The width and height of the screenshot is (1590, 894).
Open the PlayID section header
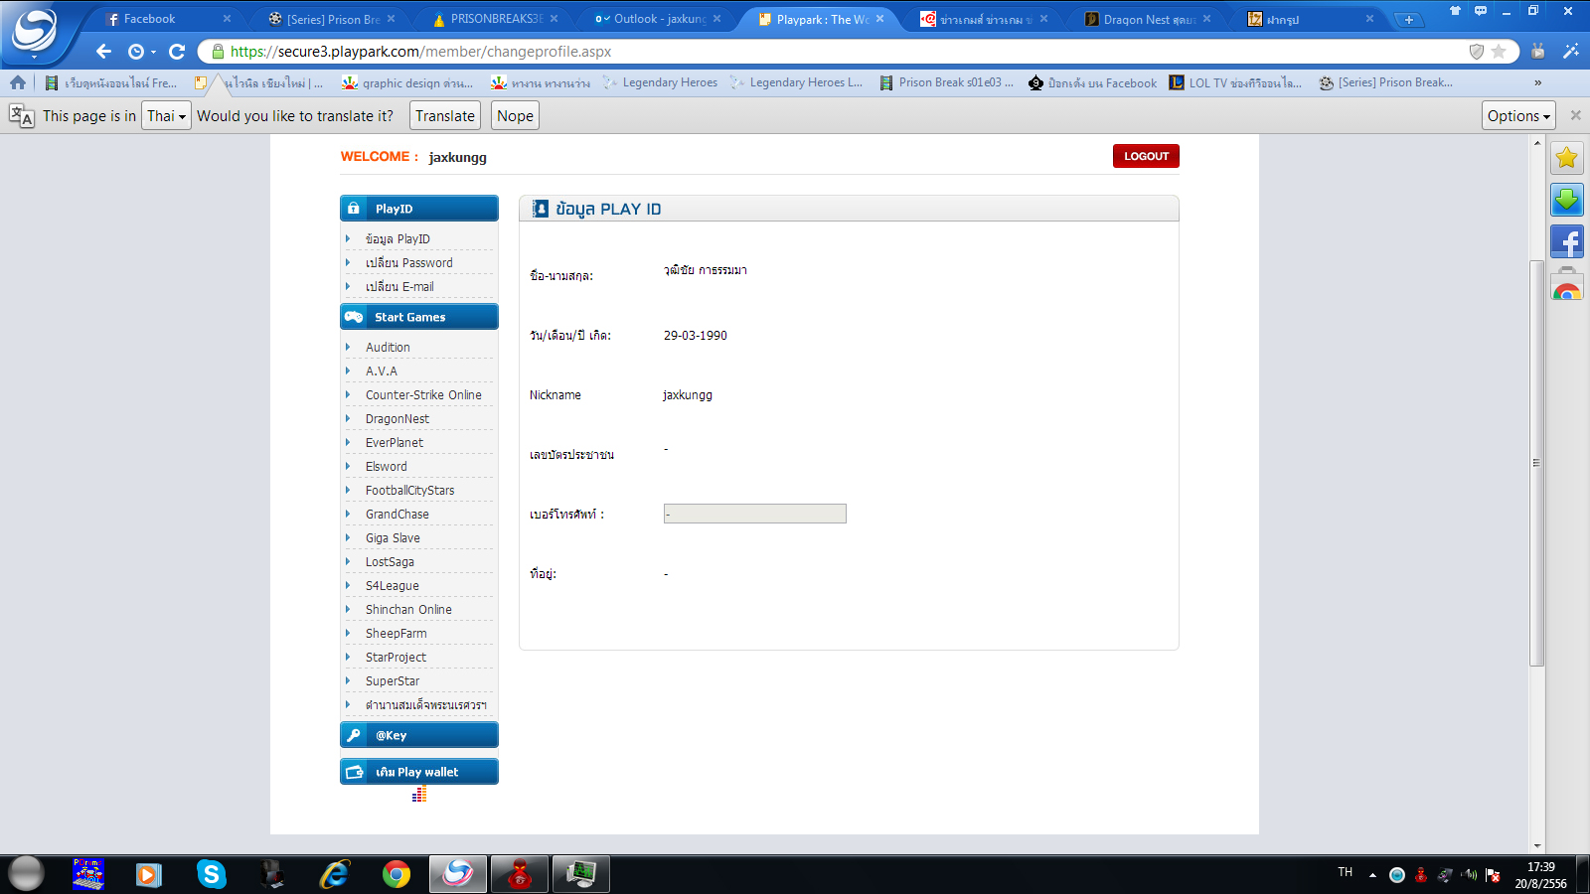tap(419, 209)
